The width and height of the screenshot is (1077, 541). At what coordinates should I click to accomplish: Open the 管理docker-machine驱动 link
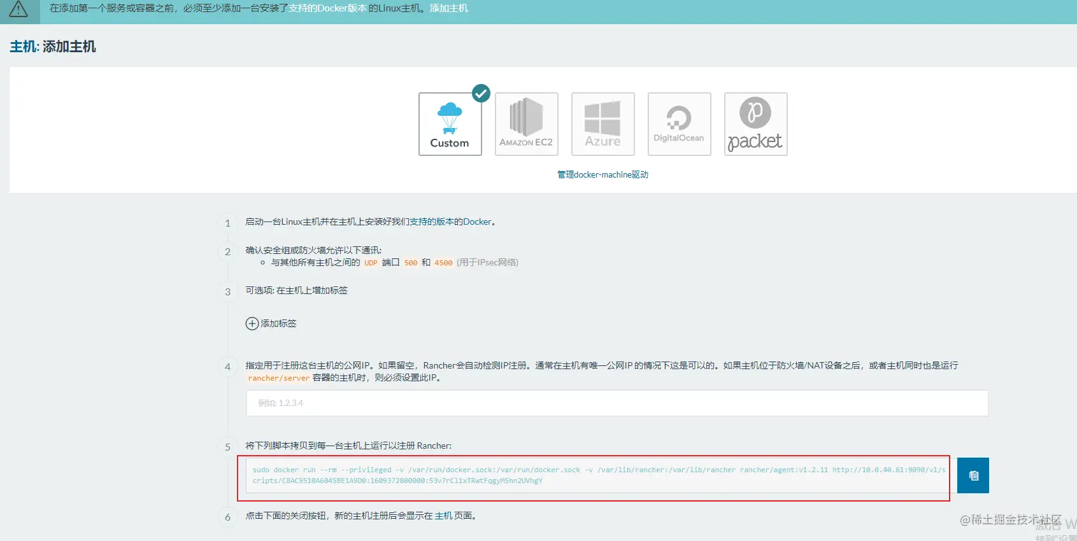[603, 174]
